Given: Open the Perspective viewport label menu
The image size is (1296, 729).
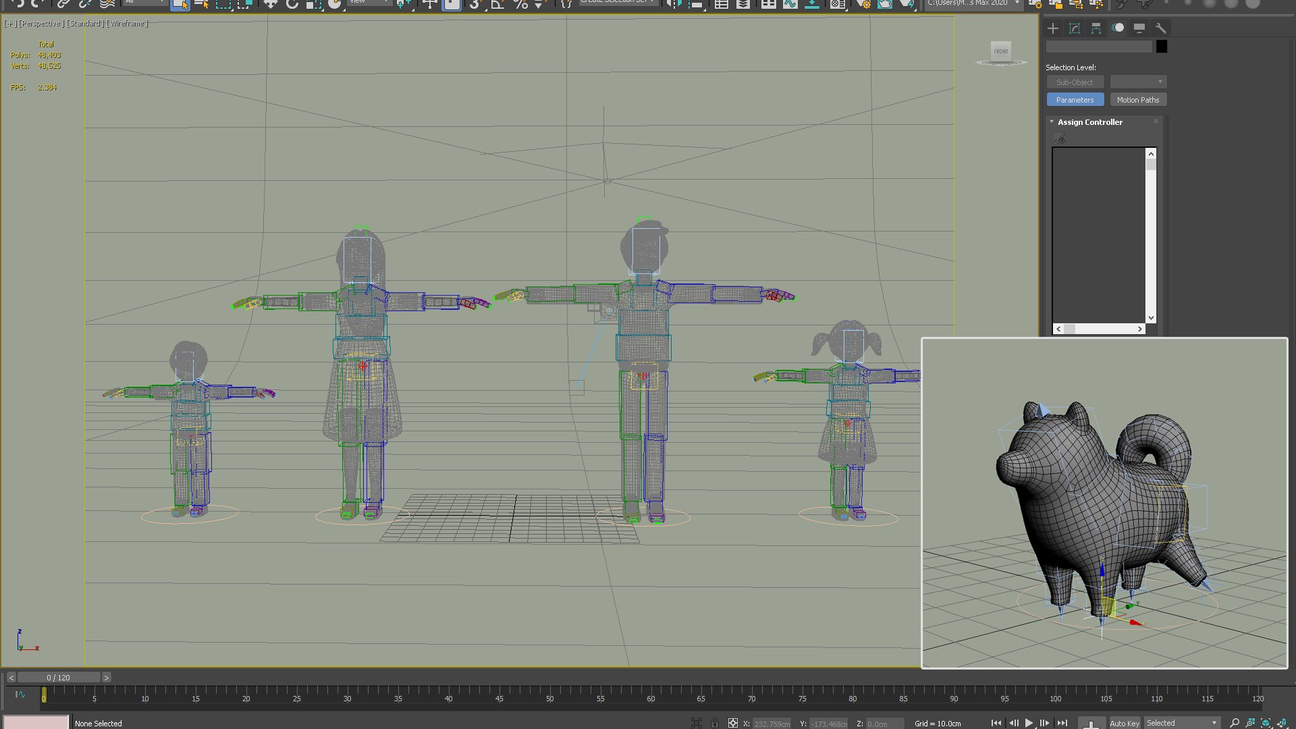Looking at the screenshot, I should [40, 24].
